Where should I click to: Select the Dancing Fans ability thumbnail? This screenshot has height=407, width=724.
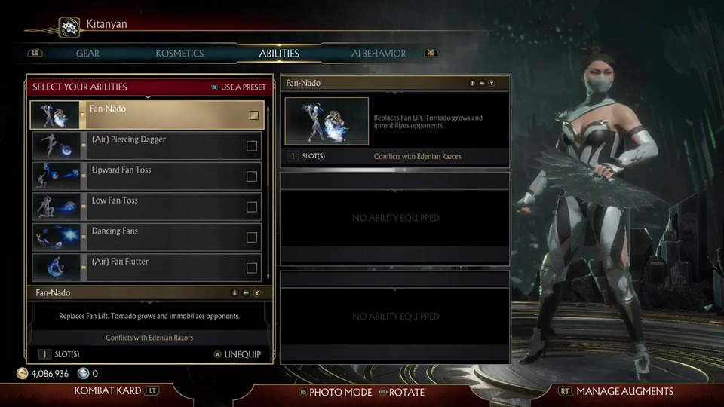56,237
